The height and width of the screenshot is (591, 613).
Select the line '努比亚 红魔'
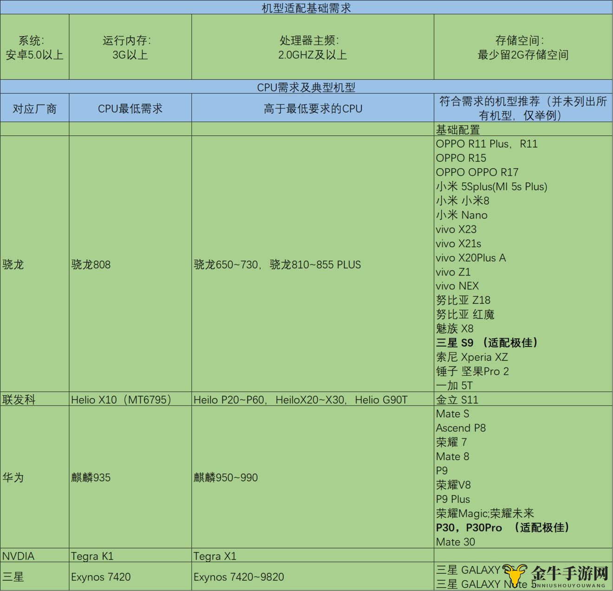click(465, 315)
